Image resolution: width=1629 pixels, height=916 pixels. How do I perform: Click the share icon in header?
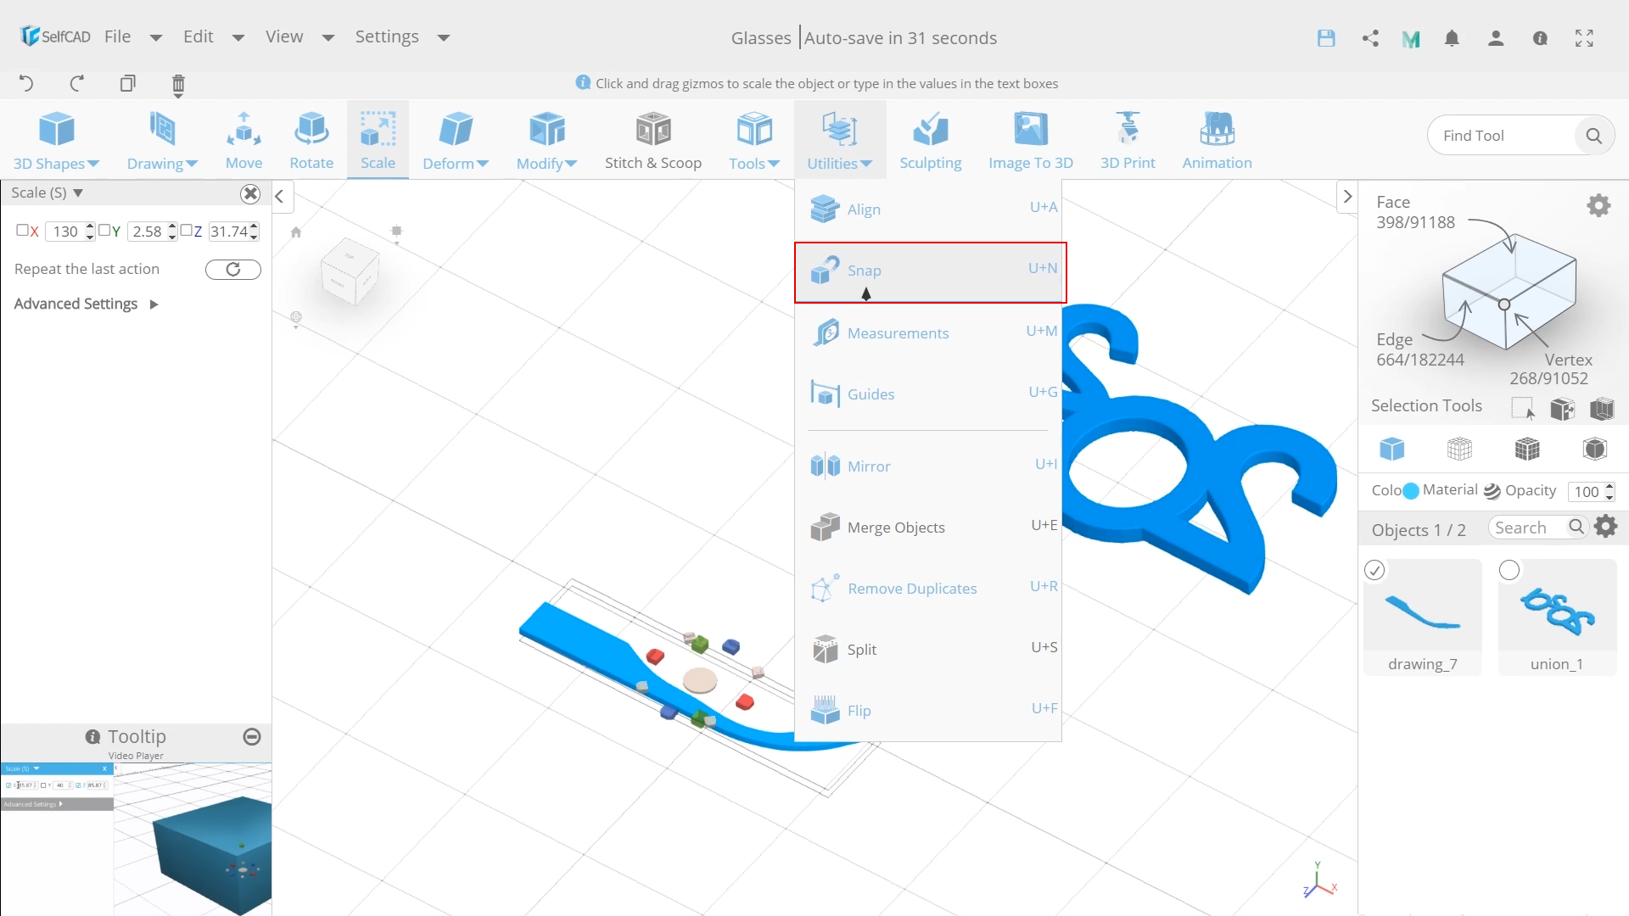[x=1370, y=38]
